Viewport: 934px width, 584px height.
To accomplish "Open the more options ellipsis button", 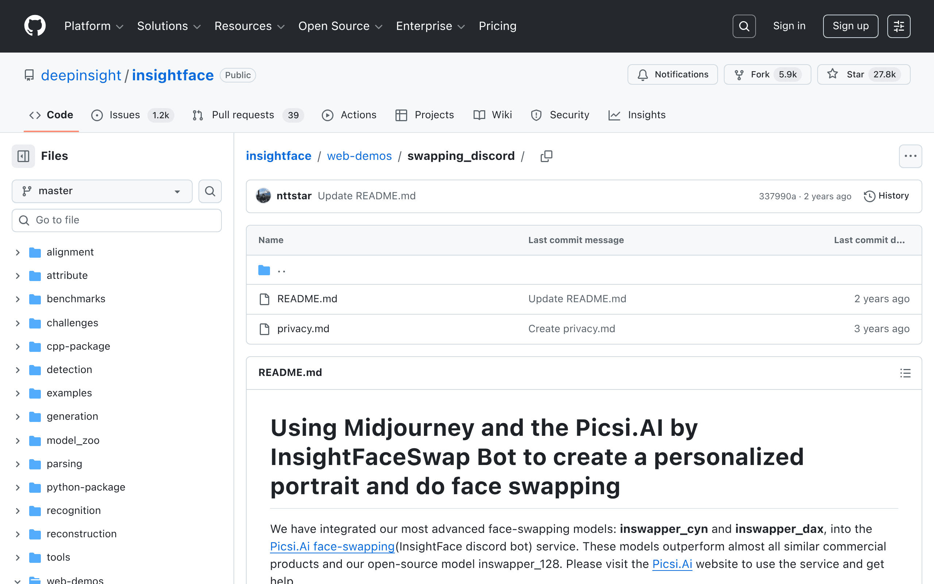I will pos(910,156).
